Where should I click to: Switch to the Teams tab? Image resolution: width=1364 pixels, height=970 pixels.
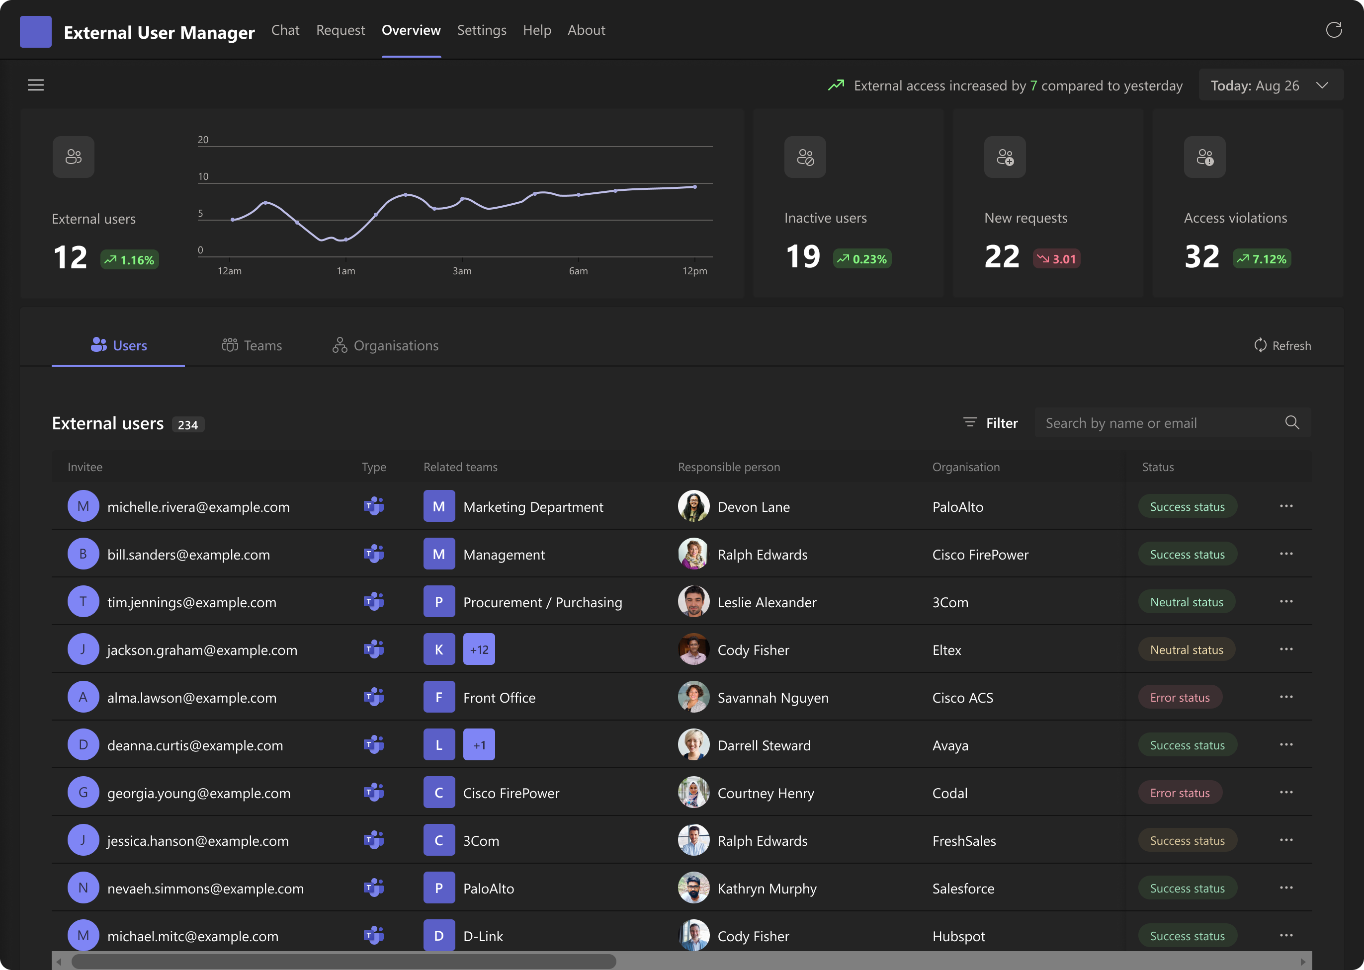252,346
